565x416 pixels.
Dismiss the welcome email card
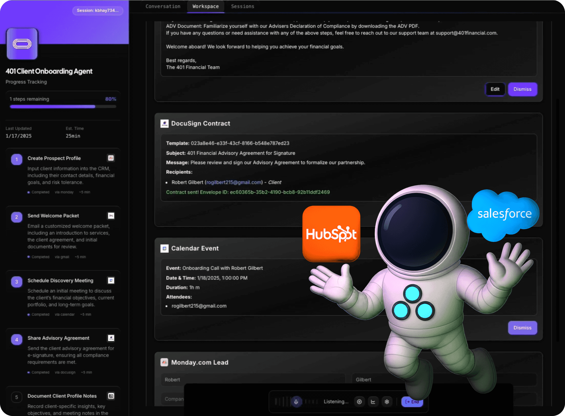[522, 89]
